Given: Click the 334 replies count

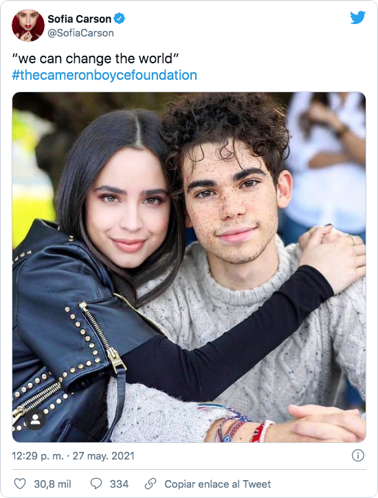Looking at the screenshot, I should pos(119,484).
